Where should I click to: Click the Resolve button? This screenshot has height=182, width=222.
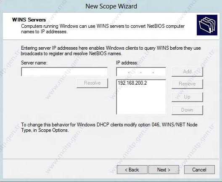point(92,83)
